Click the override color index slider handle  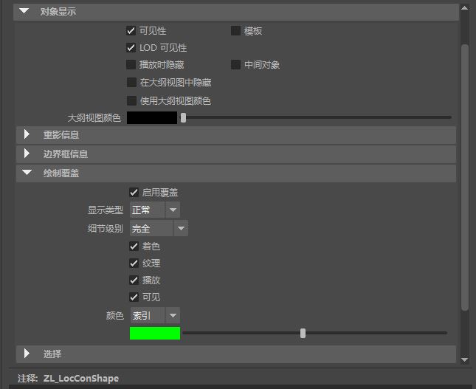pyautogui.click(x=303, y=333)
